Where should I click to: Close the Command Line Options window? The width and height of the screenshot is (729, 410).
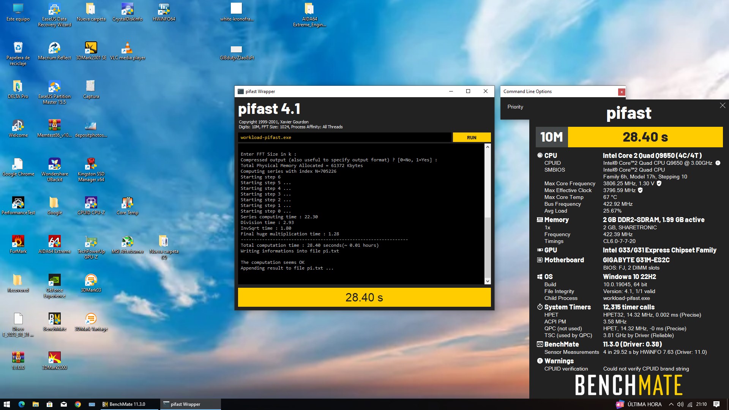[621, 92]
